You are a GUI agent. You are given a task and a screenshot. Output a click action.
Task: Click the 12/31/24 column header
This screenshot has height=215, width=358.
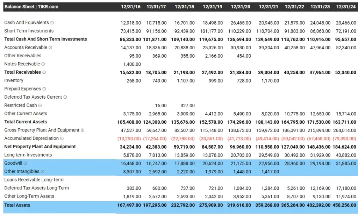[346, 6]
